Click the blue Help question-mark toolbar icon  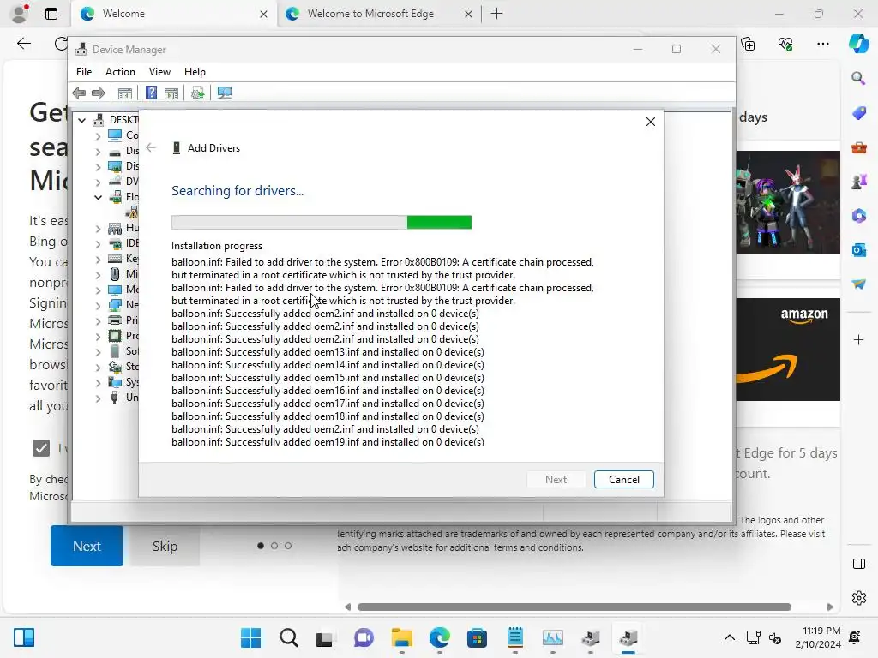click(x=151, y=93)
